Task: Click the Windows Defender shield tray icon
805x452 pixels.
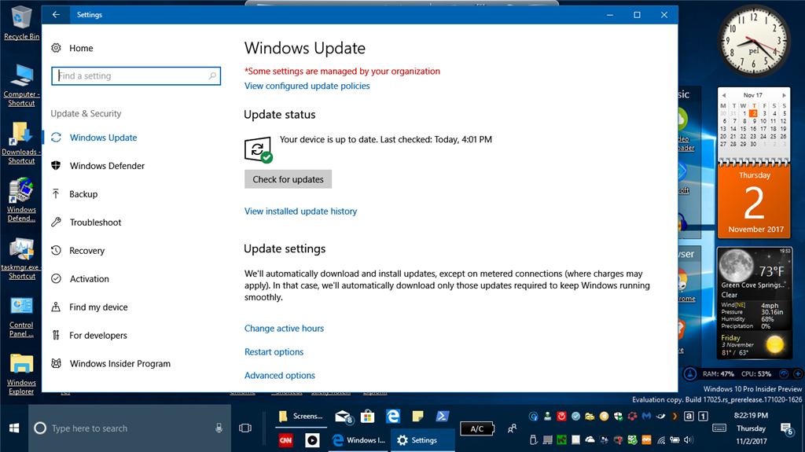Action: 618,417
